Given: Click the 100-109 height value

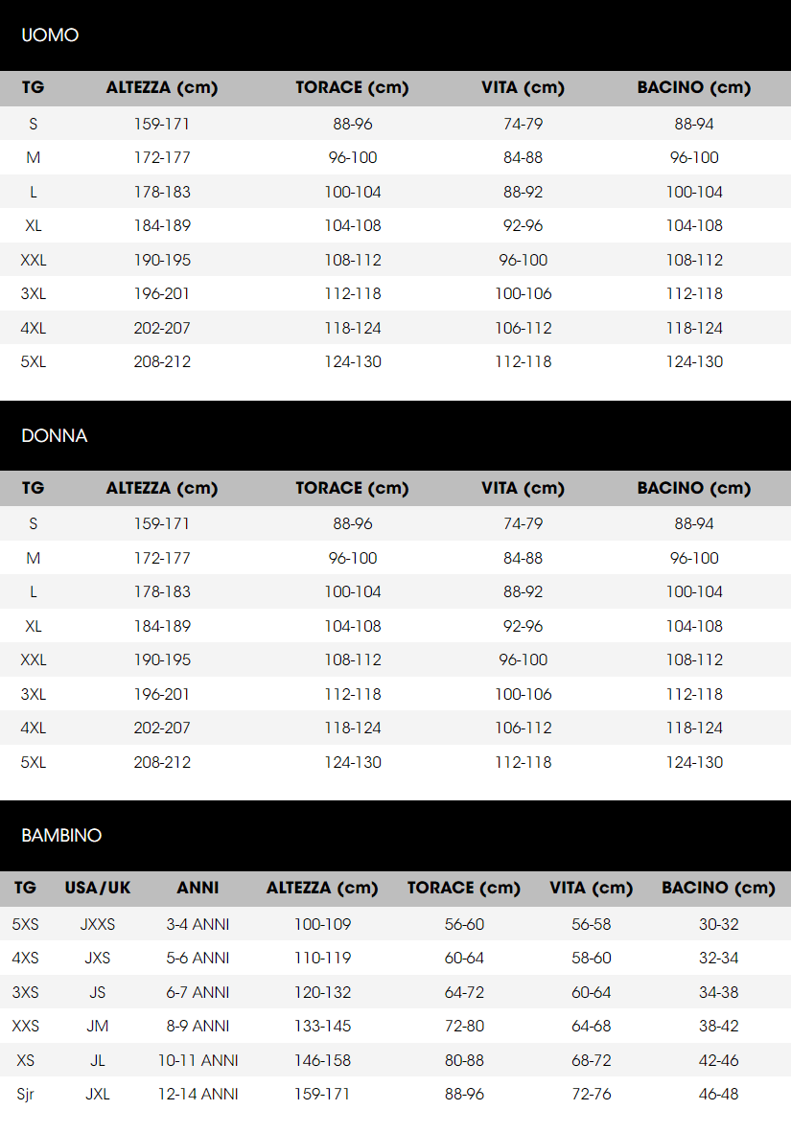Looking at the screenshot, I should point(322,924).
